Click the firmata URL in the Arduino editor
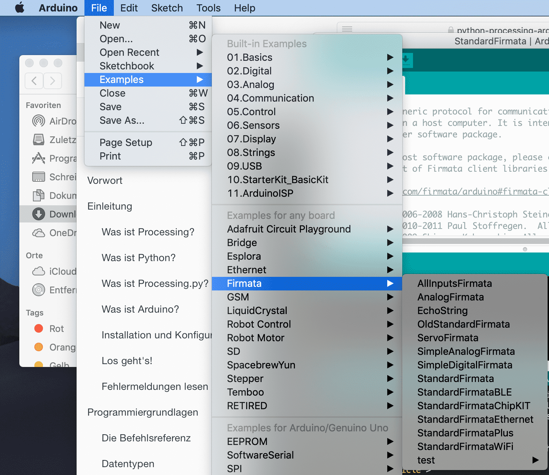Screen dimensions: 549x475 point(476,191)
